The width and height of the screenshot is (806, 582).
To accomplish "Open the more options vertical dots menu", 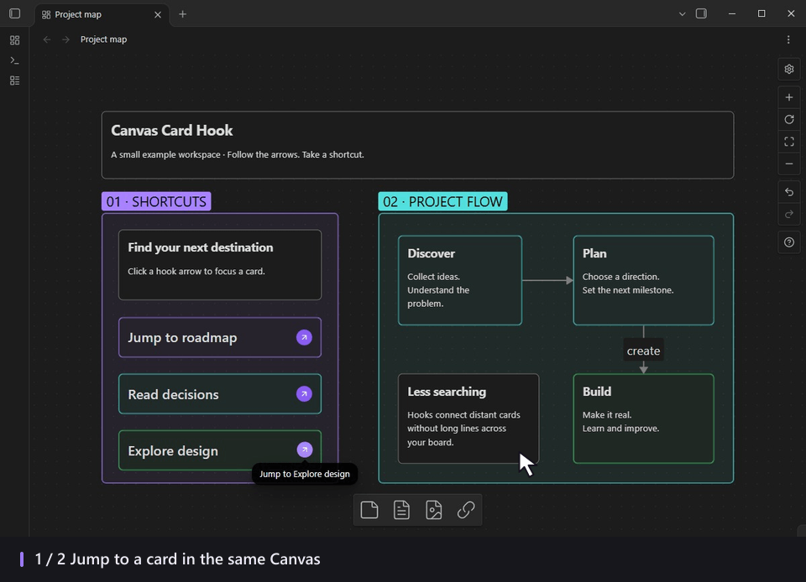I will click(788, 39).
